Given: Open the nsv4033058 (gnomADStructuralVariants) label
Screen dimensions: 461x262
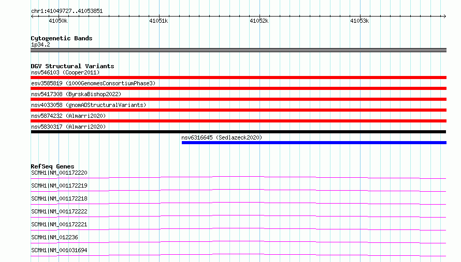Looking at the screenshot, I should pyautogui.click(x=89, y=105).
